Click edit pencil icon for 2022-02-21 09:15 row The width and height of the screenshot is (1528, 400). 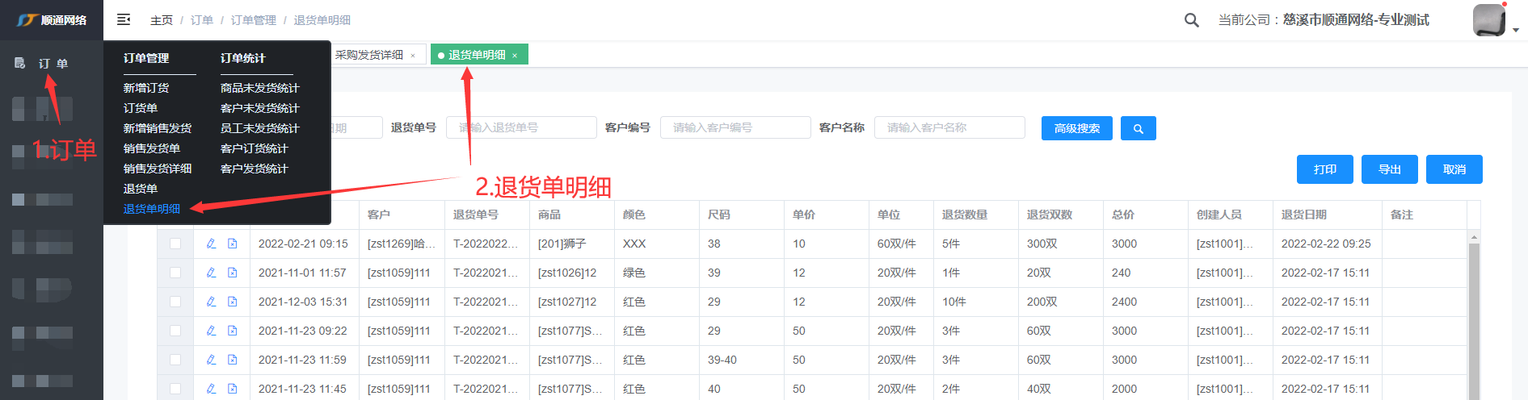coord(211,244)
